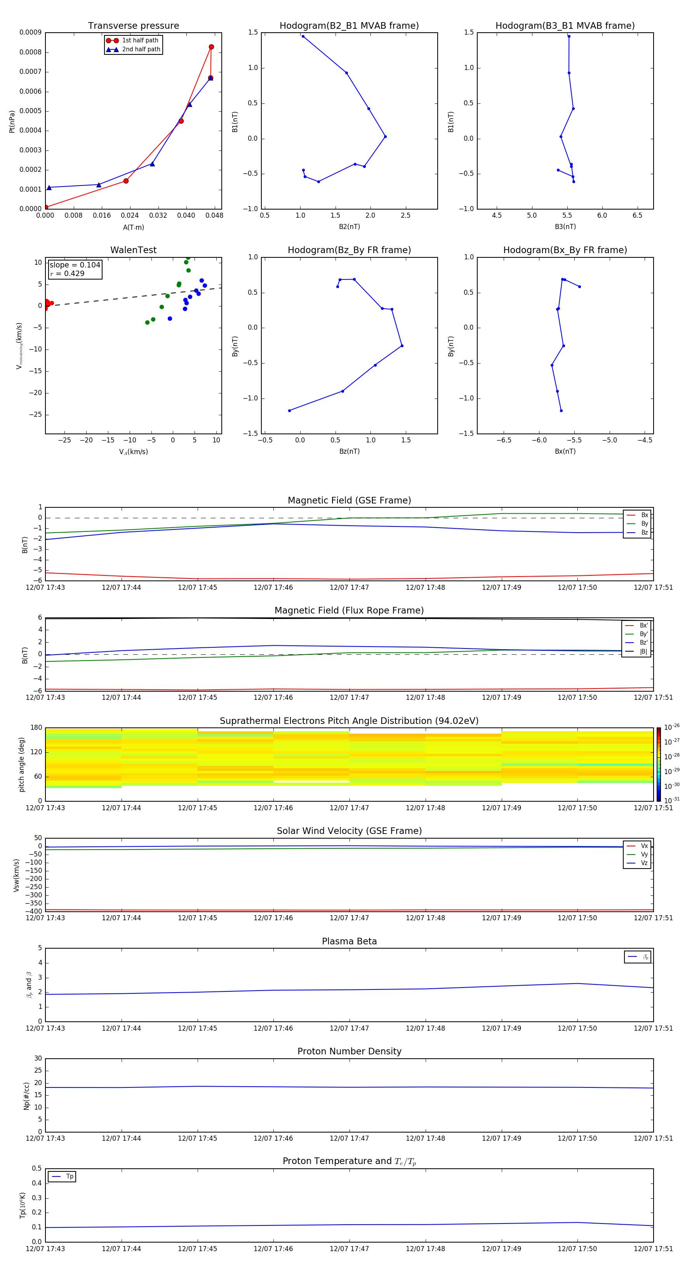The height and width of the screenshot is (1283, 699).
Task: Click the "B2(nT)" x-axis label
Action: tap(349, 227)
